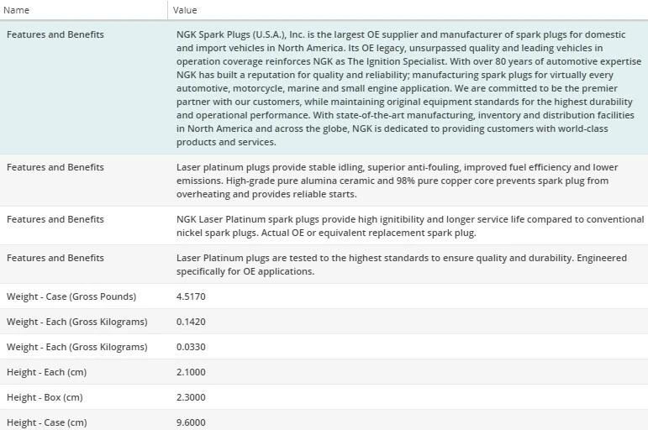Click the 0.0330 weight value
648x430 pixels.
click(191, 347)
